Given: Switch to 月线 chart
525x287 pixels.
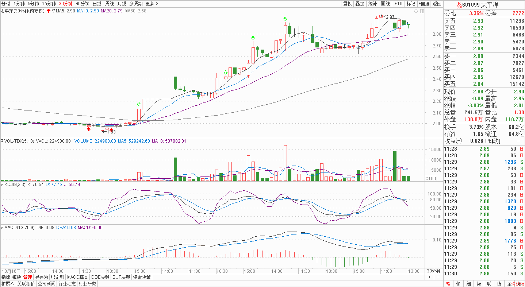Looking at the screenshot, I should click(x=122, y=4).
